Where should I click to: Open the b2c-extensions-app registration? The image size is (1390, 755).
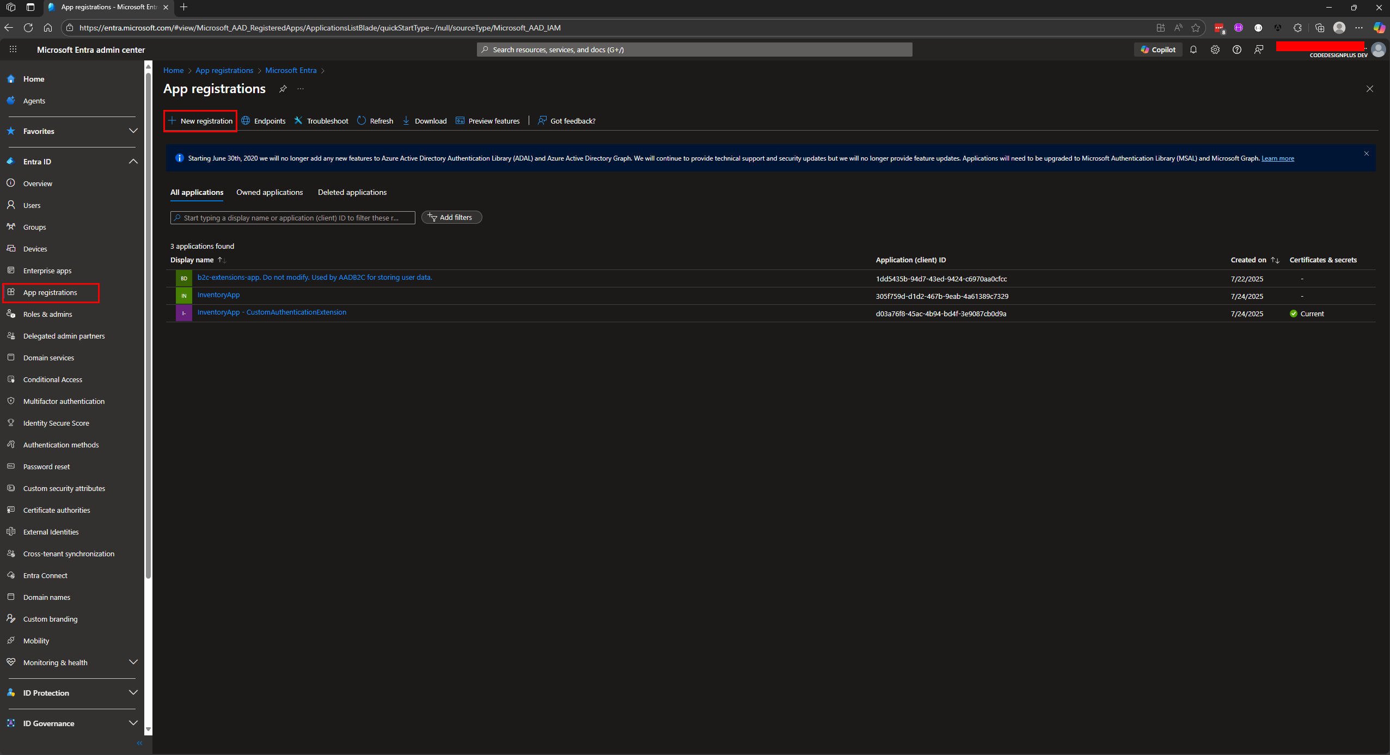315,277
